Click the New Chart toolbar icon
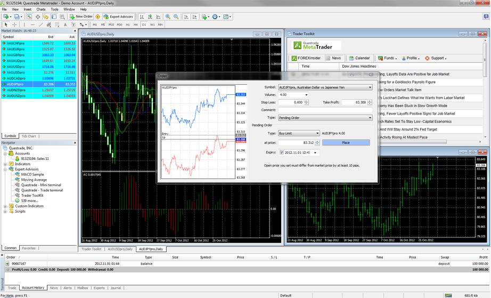491x298 pixels. [x=6, y=17]
